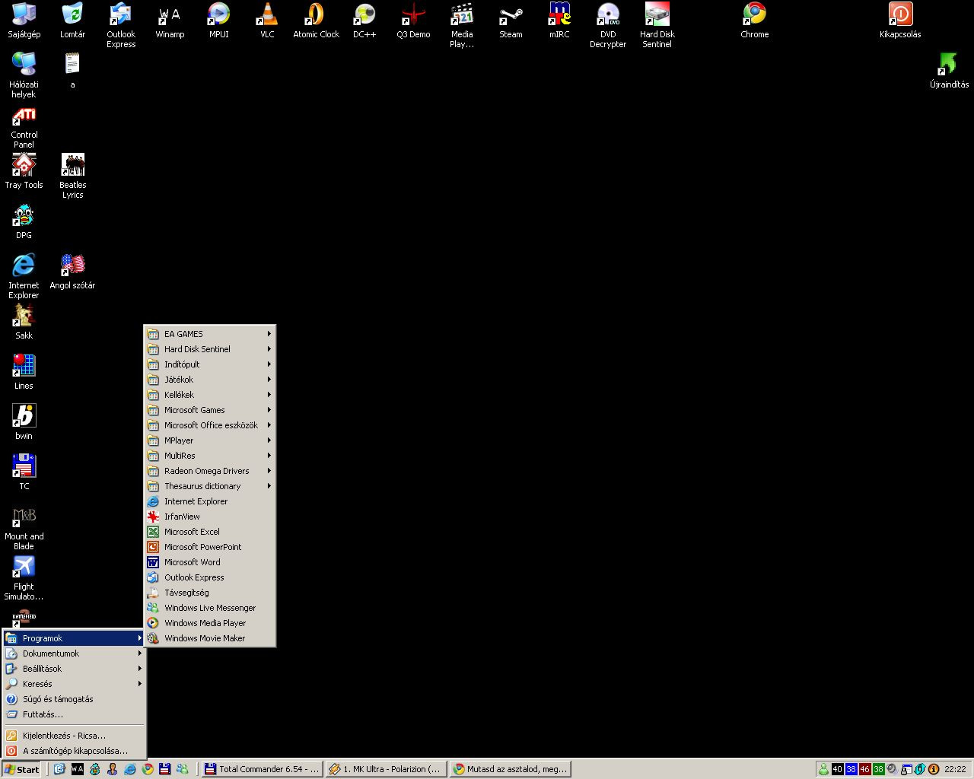This screenshot has height=779, width=974.
Task: Expand the Hard Disk Sentinel program folder
Action: pyautogui.click(x=209, y=349)
